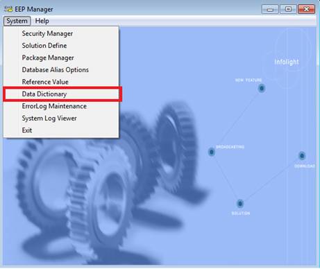The image size is (320, 269).
Task: Click the EEP Manager title bar icon
Action: pos(8,9)
